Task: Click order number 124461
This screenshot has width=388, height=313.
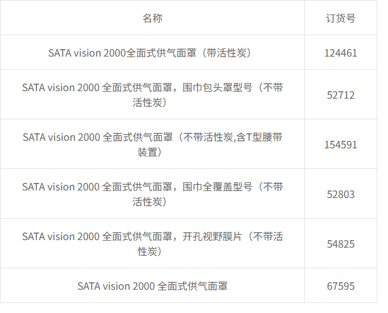Action: [341, 53]
